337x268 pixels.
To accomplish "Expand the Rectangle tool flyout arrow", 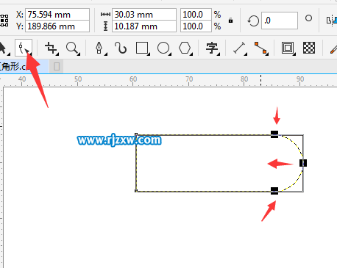I will pyautogui.click(x=149, y=54).
